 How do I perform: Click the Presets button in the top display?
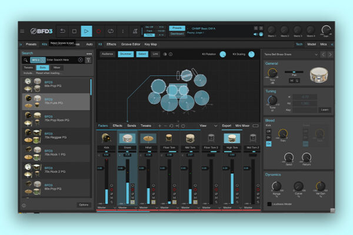pos(177,28)
